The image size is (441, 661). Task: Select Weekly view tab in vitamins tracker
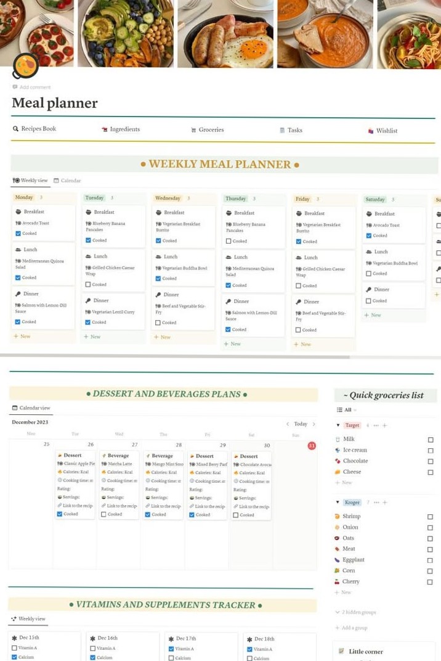point(28,619)
